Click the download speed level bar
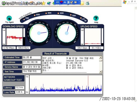The image size is (137, 102). click(24, 37)
